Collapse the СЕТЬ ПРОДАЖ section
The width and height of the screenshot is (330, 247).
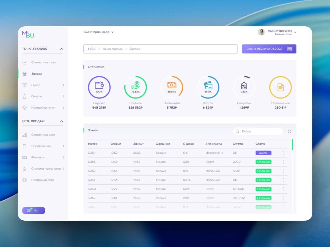pos(62,121)
